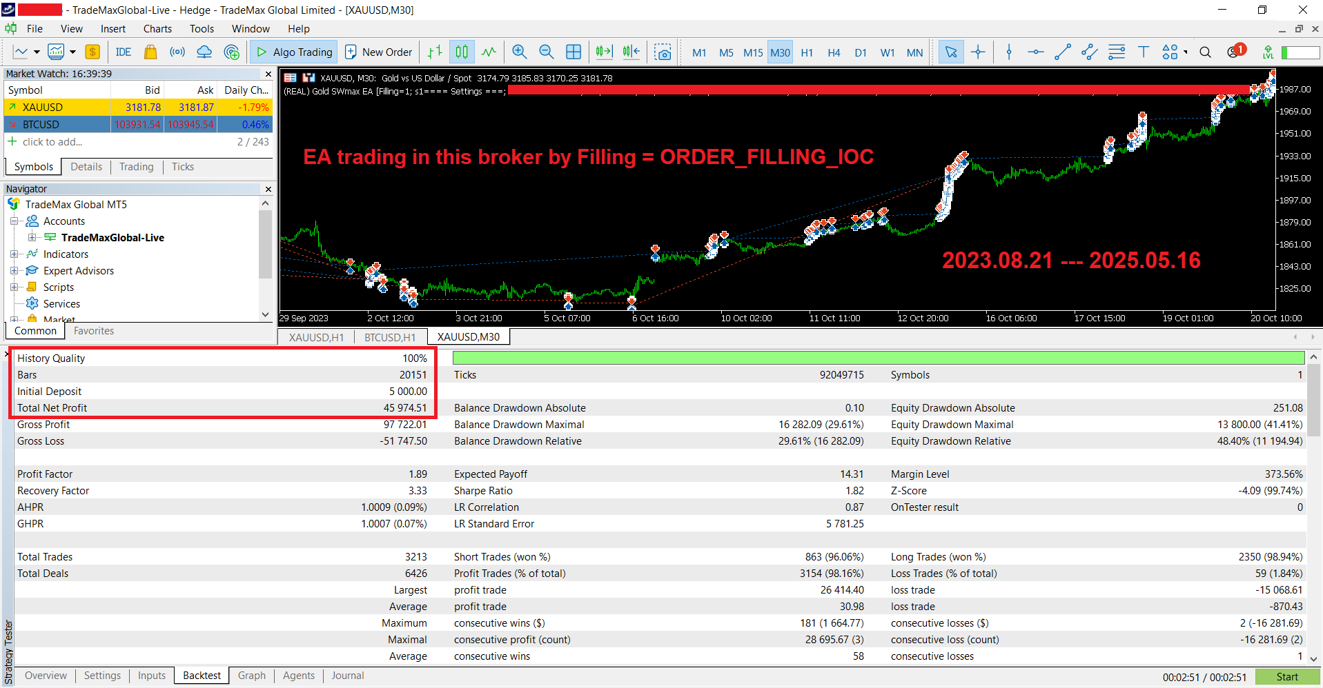This screenshot has height=688, width=1323.
Task: Start the strategy tester run
Action: (x=1287, y=677)
